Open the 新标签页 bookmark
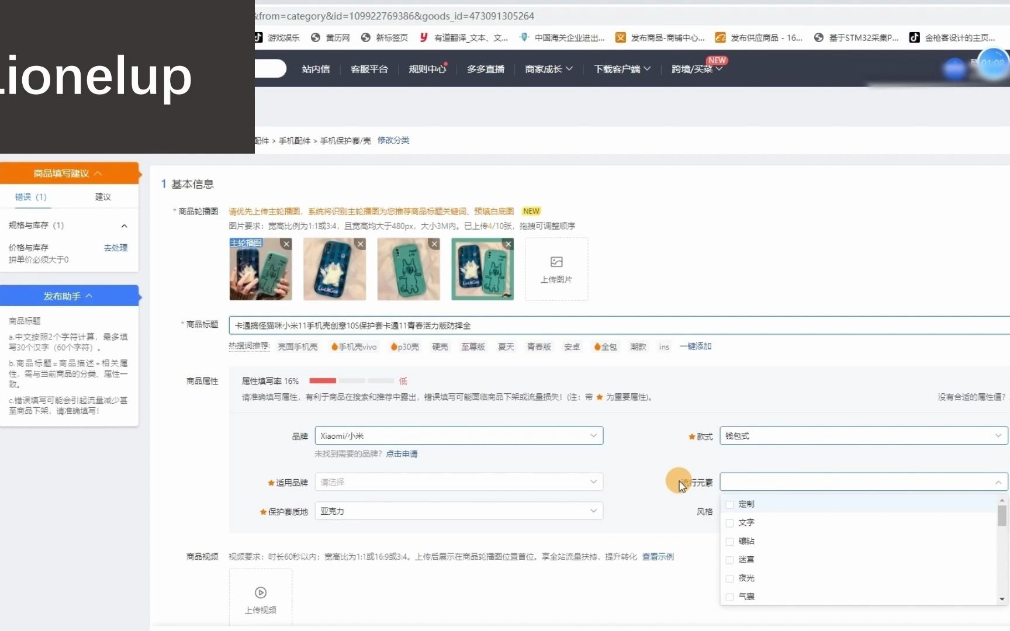This screenshot has width=1010, height=631. pyautogui.click(x=385, y=37)
